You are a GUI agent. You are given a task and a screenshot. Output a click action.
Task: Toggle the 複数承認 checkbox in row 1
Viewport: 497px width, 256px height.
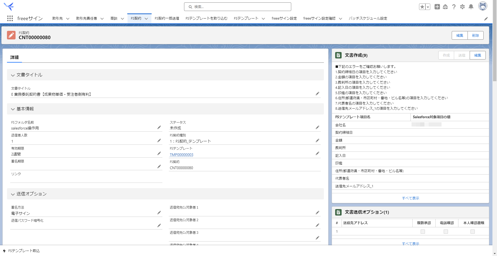(x=423, y=232)
